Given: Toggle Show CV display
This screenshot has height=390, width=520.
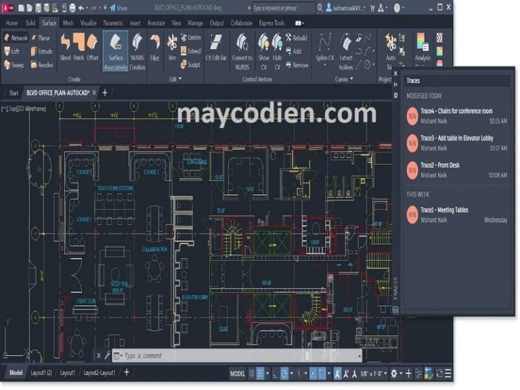Looking at the screenshot, I should [263, 51].
